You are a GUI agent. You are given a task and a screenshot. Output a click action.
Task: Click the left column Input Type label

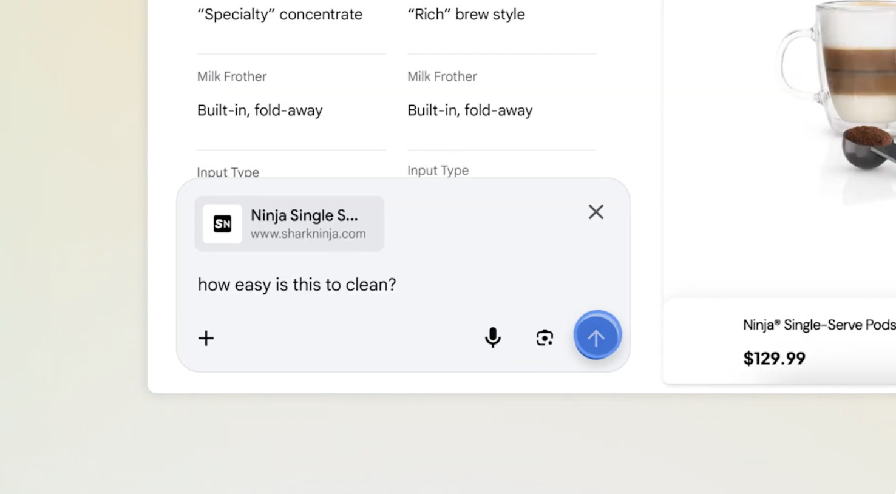coord(228,172)
